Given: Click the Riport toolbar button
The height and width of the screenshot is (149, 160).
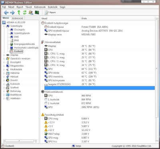Looking at the screenshot, I should tap(50, 12).
